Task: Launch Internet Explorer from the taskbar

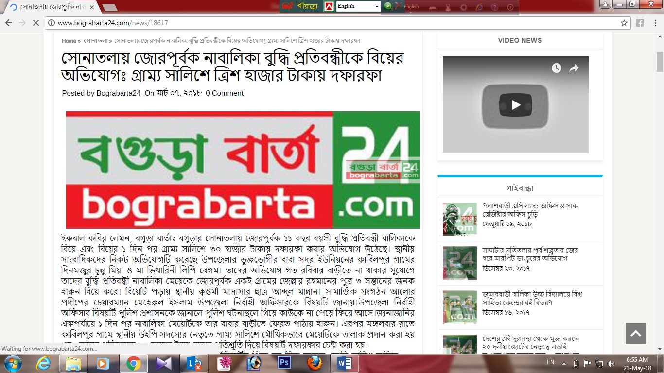Action: pos(43,363)
